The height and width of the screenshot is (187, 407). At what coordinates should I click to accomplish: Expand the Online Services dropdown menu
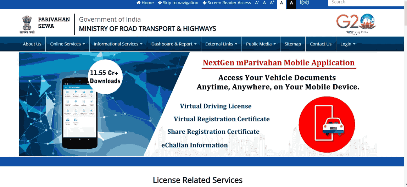click(x=67, y=44)
